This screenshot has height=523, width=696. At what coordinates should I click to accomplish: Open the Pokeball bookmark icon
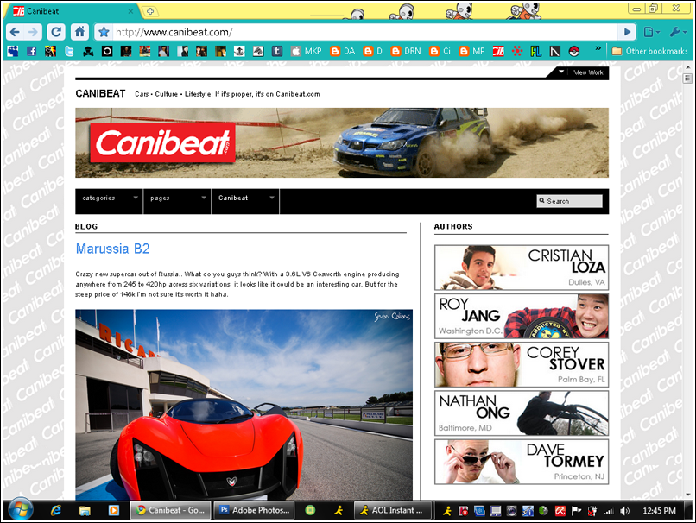pos(573,51)
